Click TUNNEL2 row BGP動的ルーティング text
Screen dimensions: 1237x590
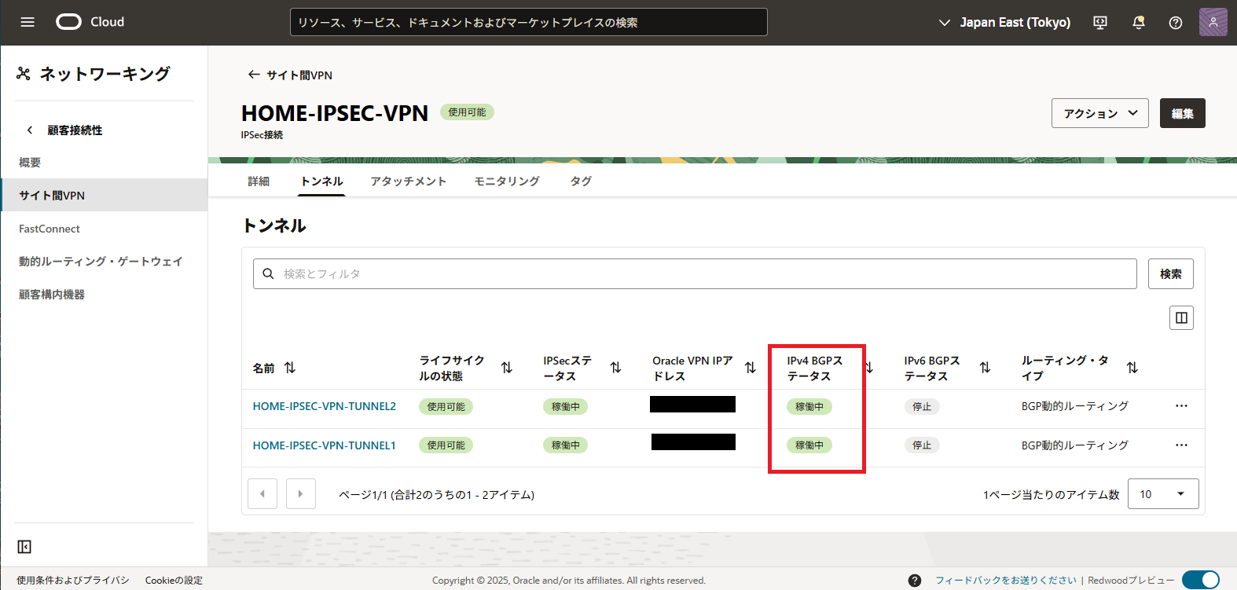click(x=1075, y=406)
